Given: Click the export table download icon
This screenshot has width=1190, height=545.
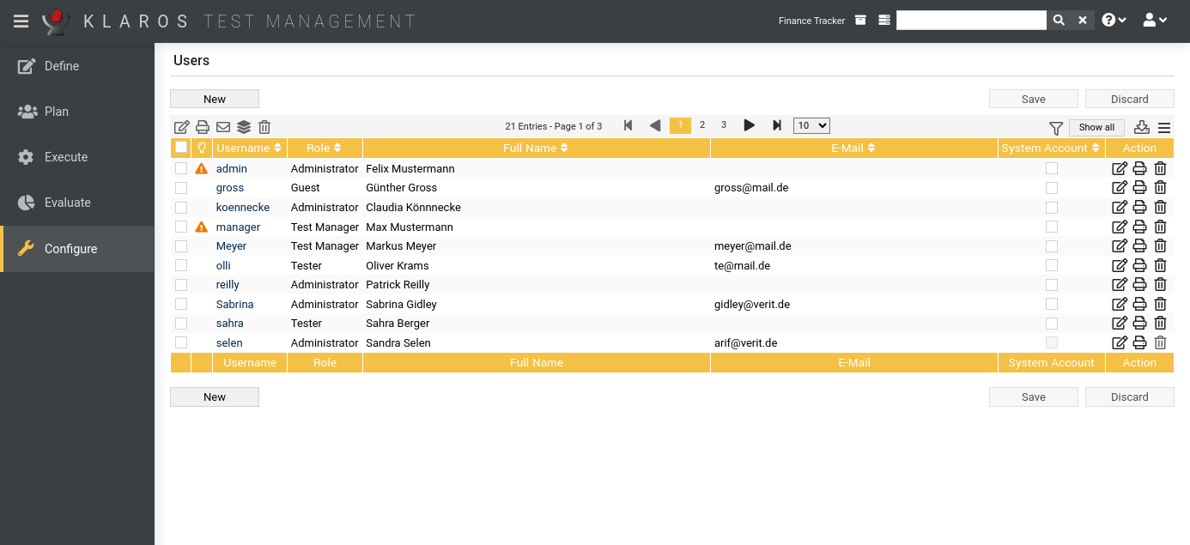Looking at the screenshot, I should point(1142,127).
